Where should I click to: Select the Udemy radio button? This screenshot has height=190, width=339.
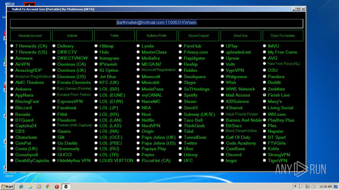(x=180, y=155)
